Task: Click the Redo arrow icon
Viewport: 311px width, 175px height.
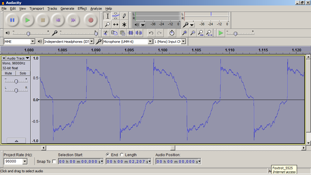Action: point(159,33)
